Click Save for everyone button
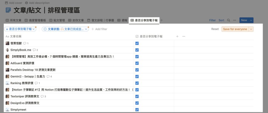The width and height of the screenshot is (268, 113). click(235, 29)
